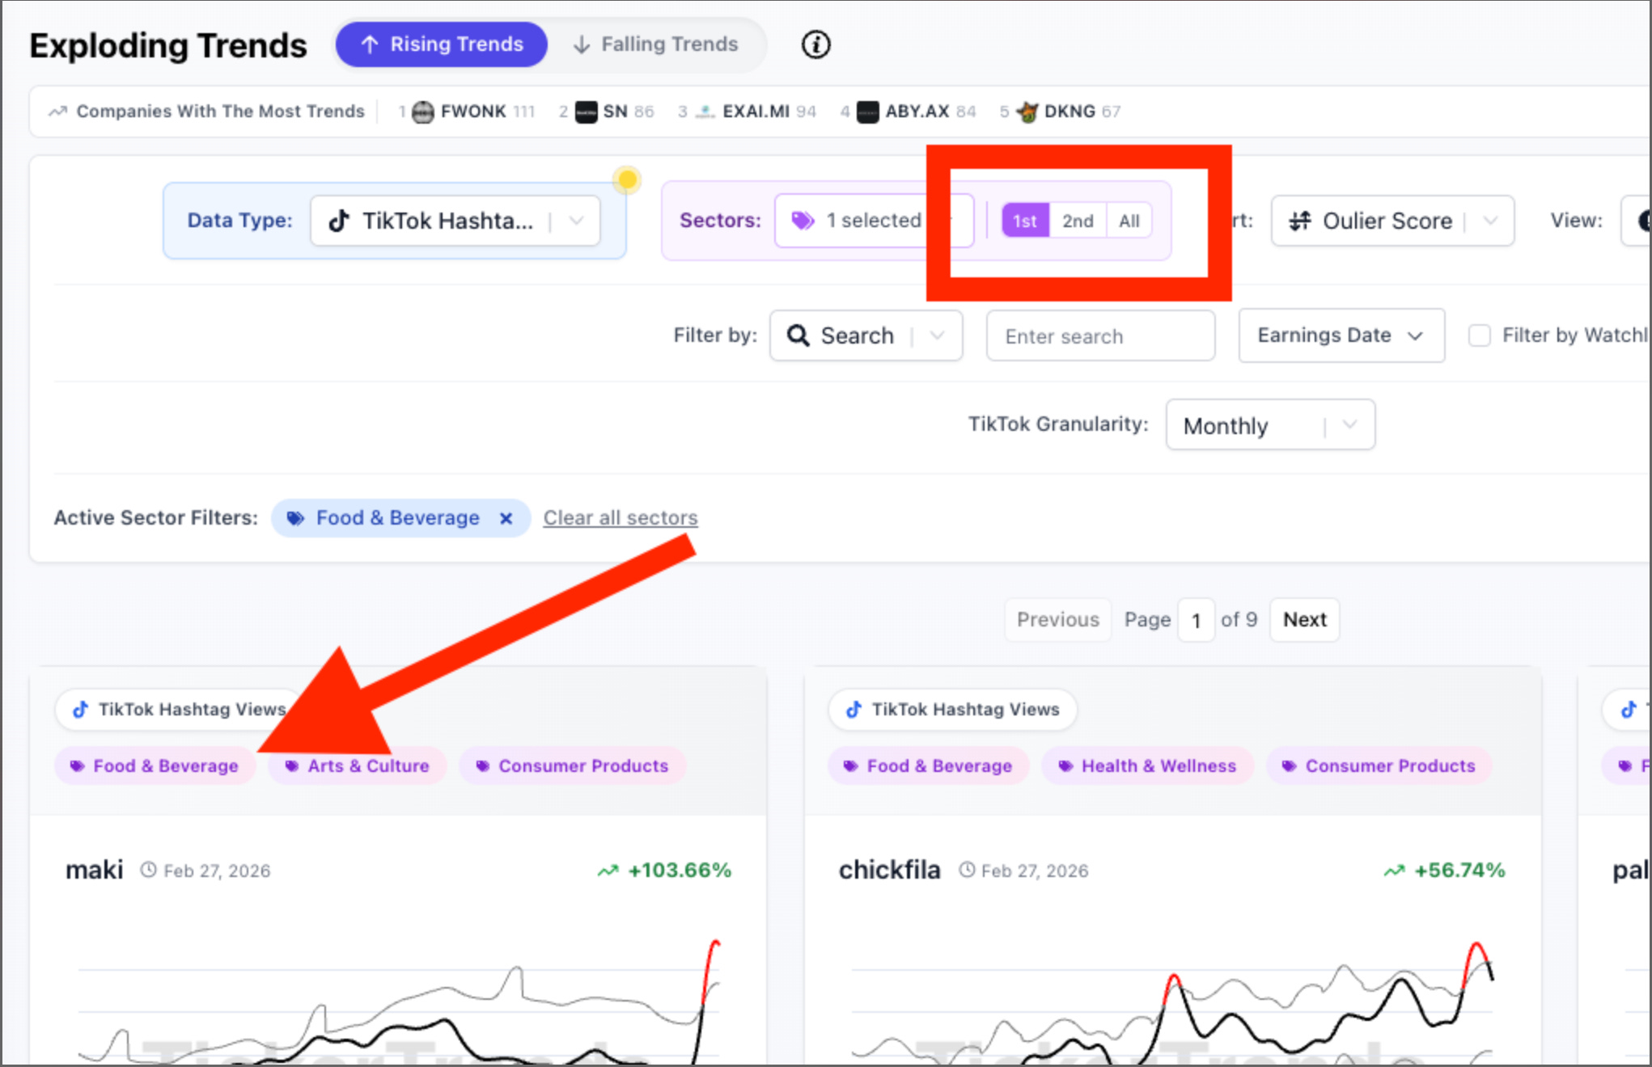Select the 2nd sector level toggle

[x=1077, y=221]
